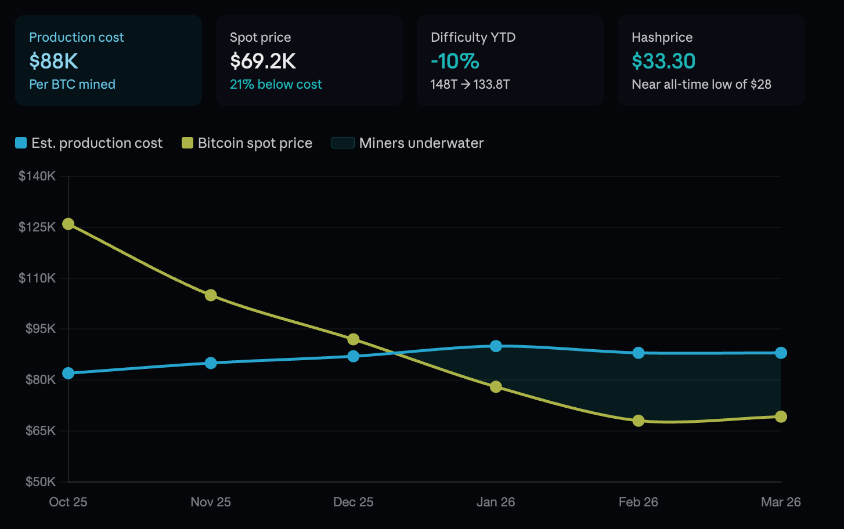Select the Nov 25 spot price point
The height and width of the screenshot is (529, 844).
click(211, 295)
